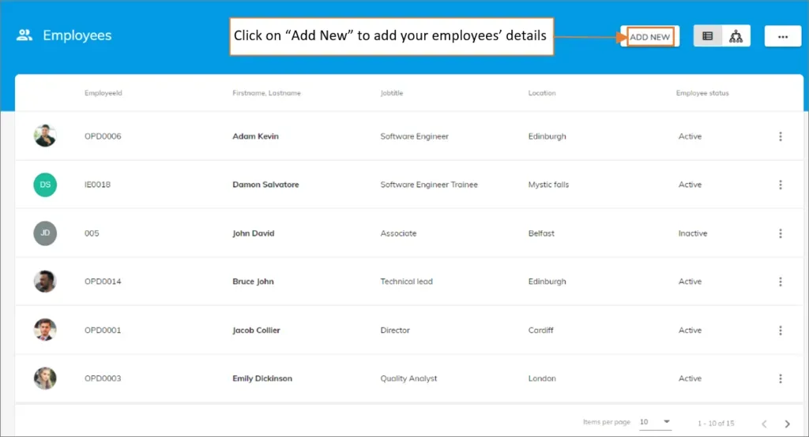Open row menu for Damon Salvatore
Image resolution: width=809 pixels, height=437 pixels.
[x=780, y=185]
